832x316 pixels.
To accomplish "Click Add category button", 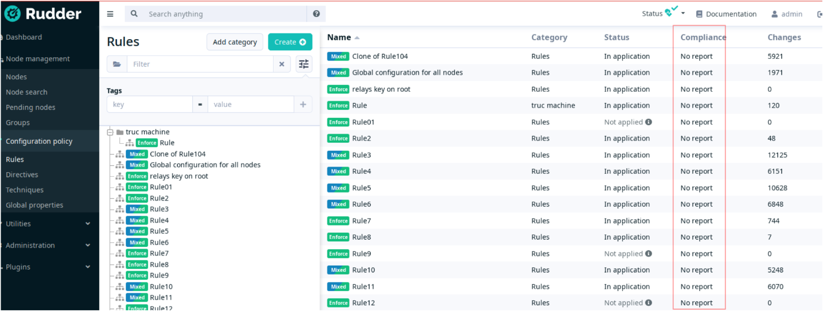I will (235, 42).
